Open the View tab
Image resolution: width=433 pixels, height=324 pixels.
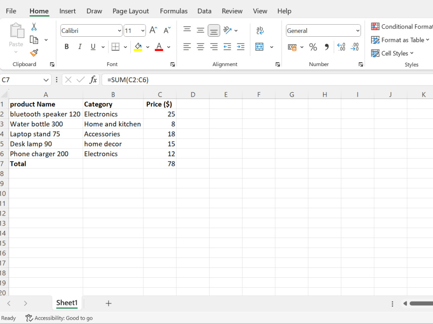pyautogui.click(x=260, y=11)
